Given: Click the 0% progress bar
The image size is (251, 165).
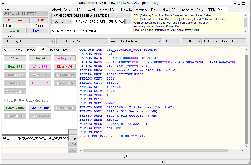Looking at the screenshot, I should coord(125,156).
